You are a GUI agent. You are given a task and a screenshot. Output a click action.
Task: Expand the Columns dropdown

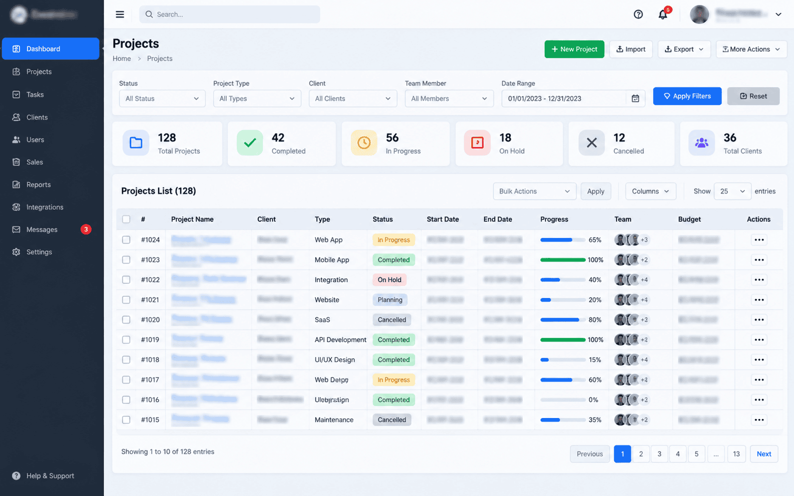coord(650,191)
